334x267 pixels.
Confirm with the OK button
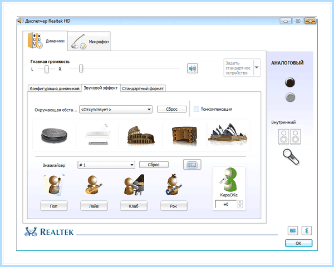click(298, 243)
